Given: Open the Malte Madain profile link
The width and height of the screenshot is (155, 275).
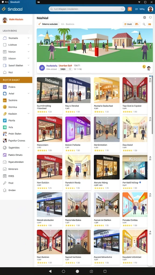Looking at the screenshot, I should pos(16,19).
